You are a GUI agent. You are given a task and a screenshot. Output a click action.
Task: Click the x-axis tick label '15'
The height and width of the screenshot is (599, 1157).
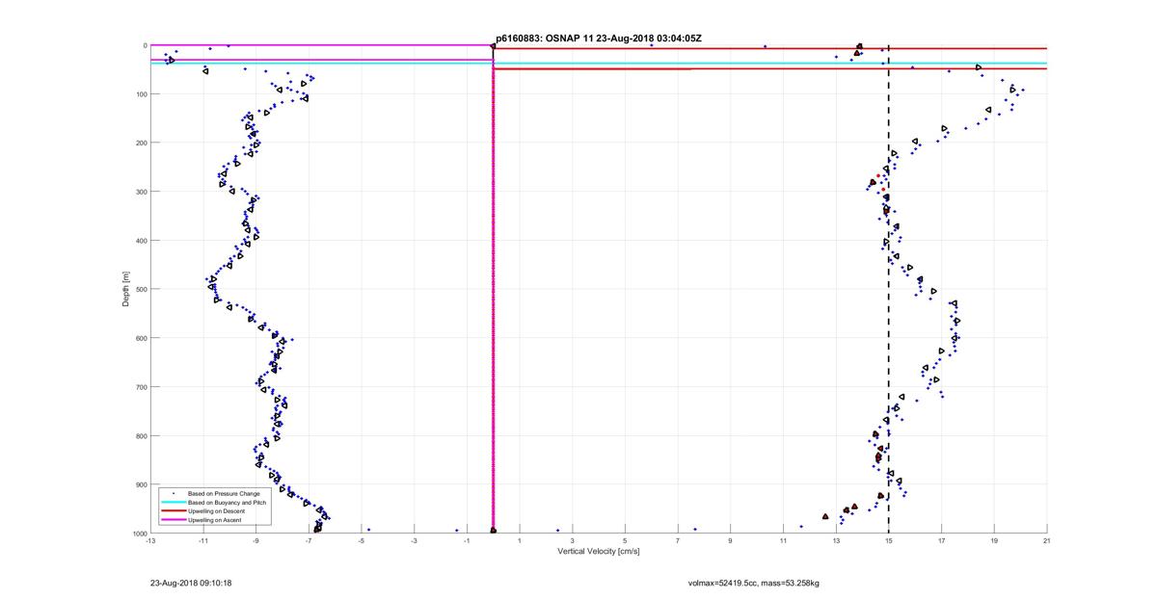888,540
